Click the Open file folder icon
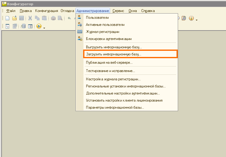This screenshot has height=157, width=226. pyautogui.click(x=15, y=18)
